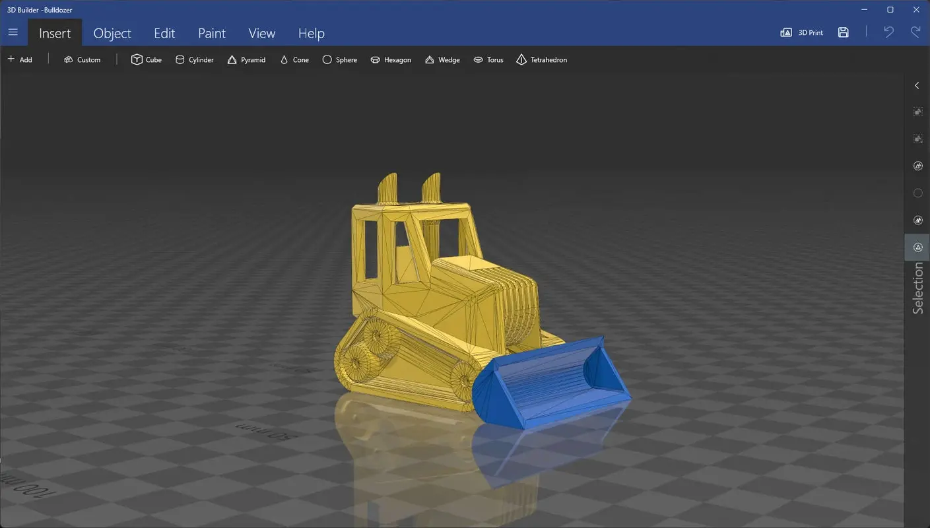Insert a Tetrahedron primitive
This screenshot has width=930, height=528.
click(x=541, y=59)
